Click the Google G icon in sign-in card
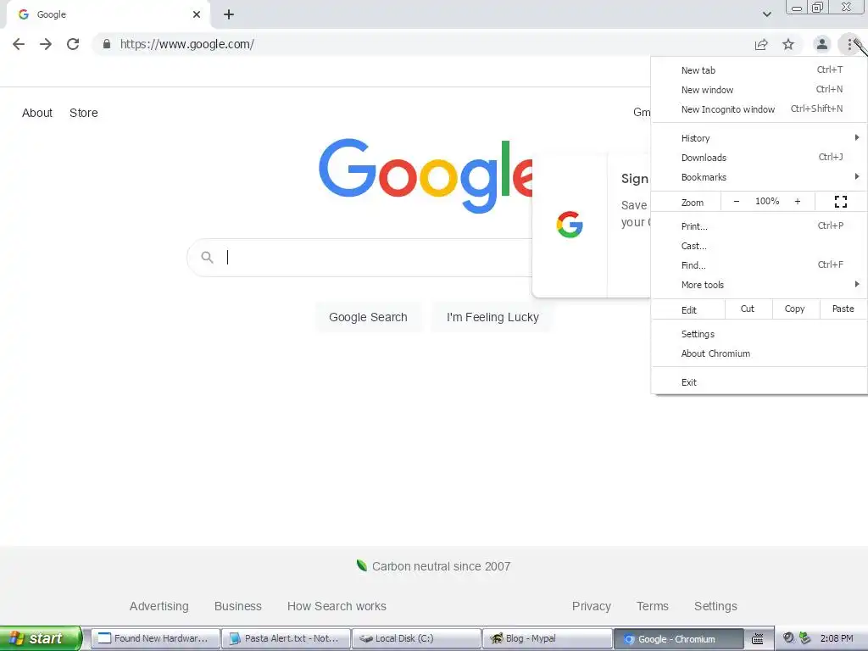 [x=570, y=225]
